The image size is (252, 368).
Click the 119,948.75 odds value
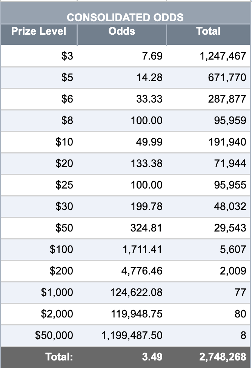point(137,314)
